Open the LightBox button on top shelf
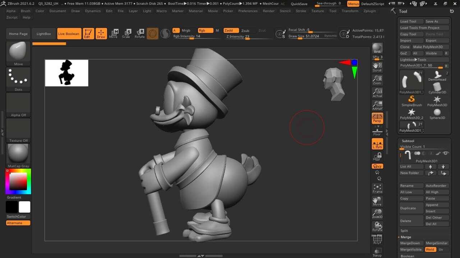The image size is (460, 258). click(43, 34)
